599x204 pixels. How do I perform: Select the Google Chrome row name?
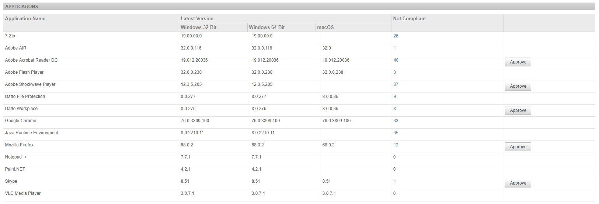click(21, 121)
